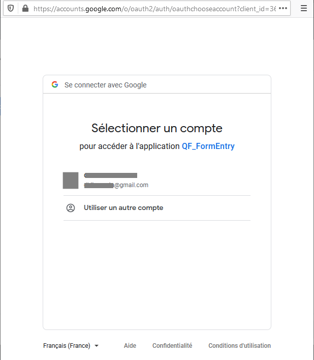The width and height of the screenshot is (314, 360).
Task: Select the gray account avatar
Action: pos(71,180)
